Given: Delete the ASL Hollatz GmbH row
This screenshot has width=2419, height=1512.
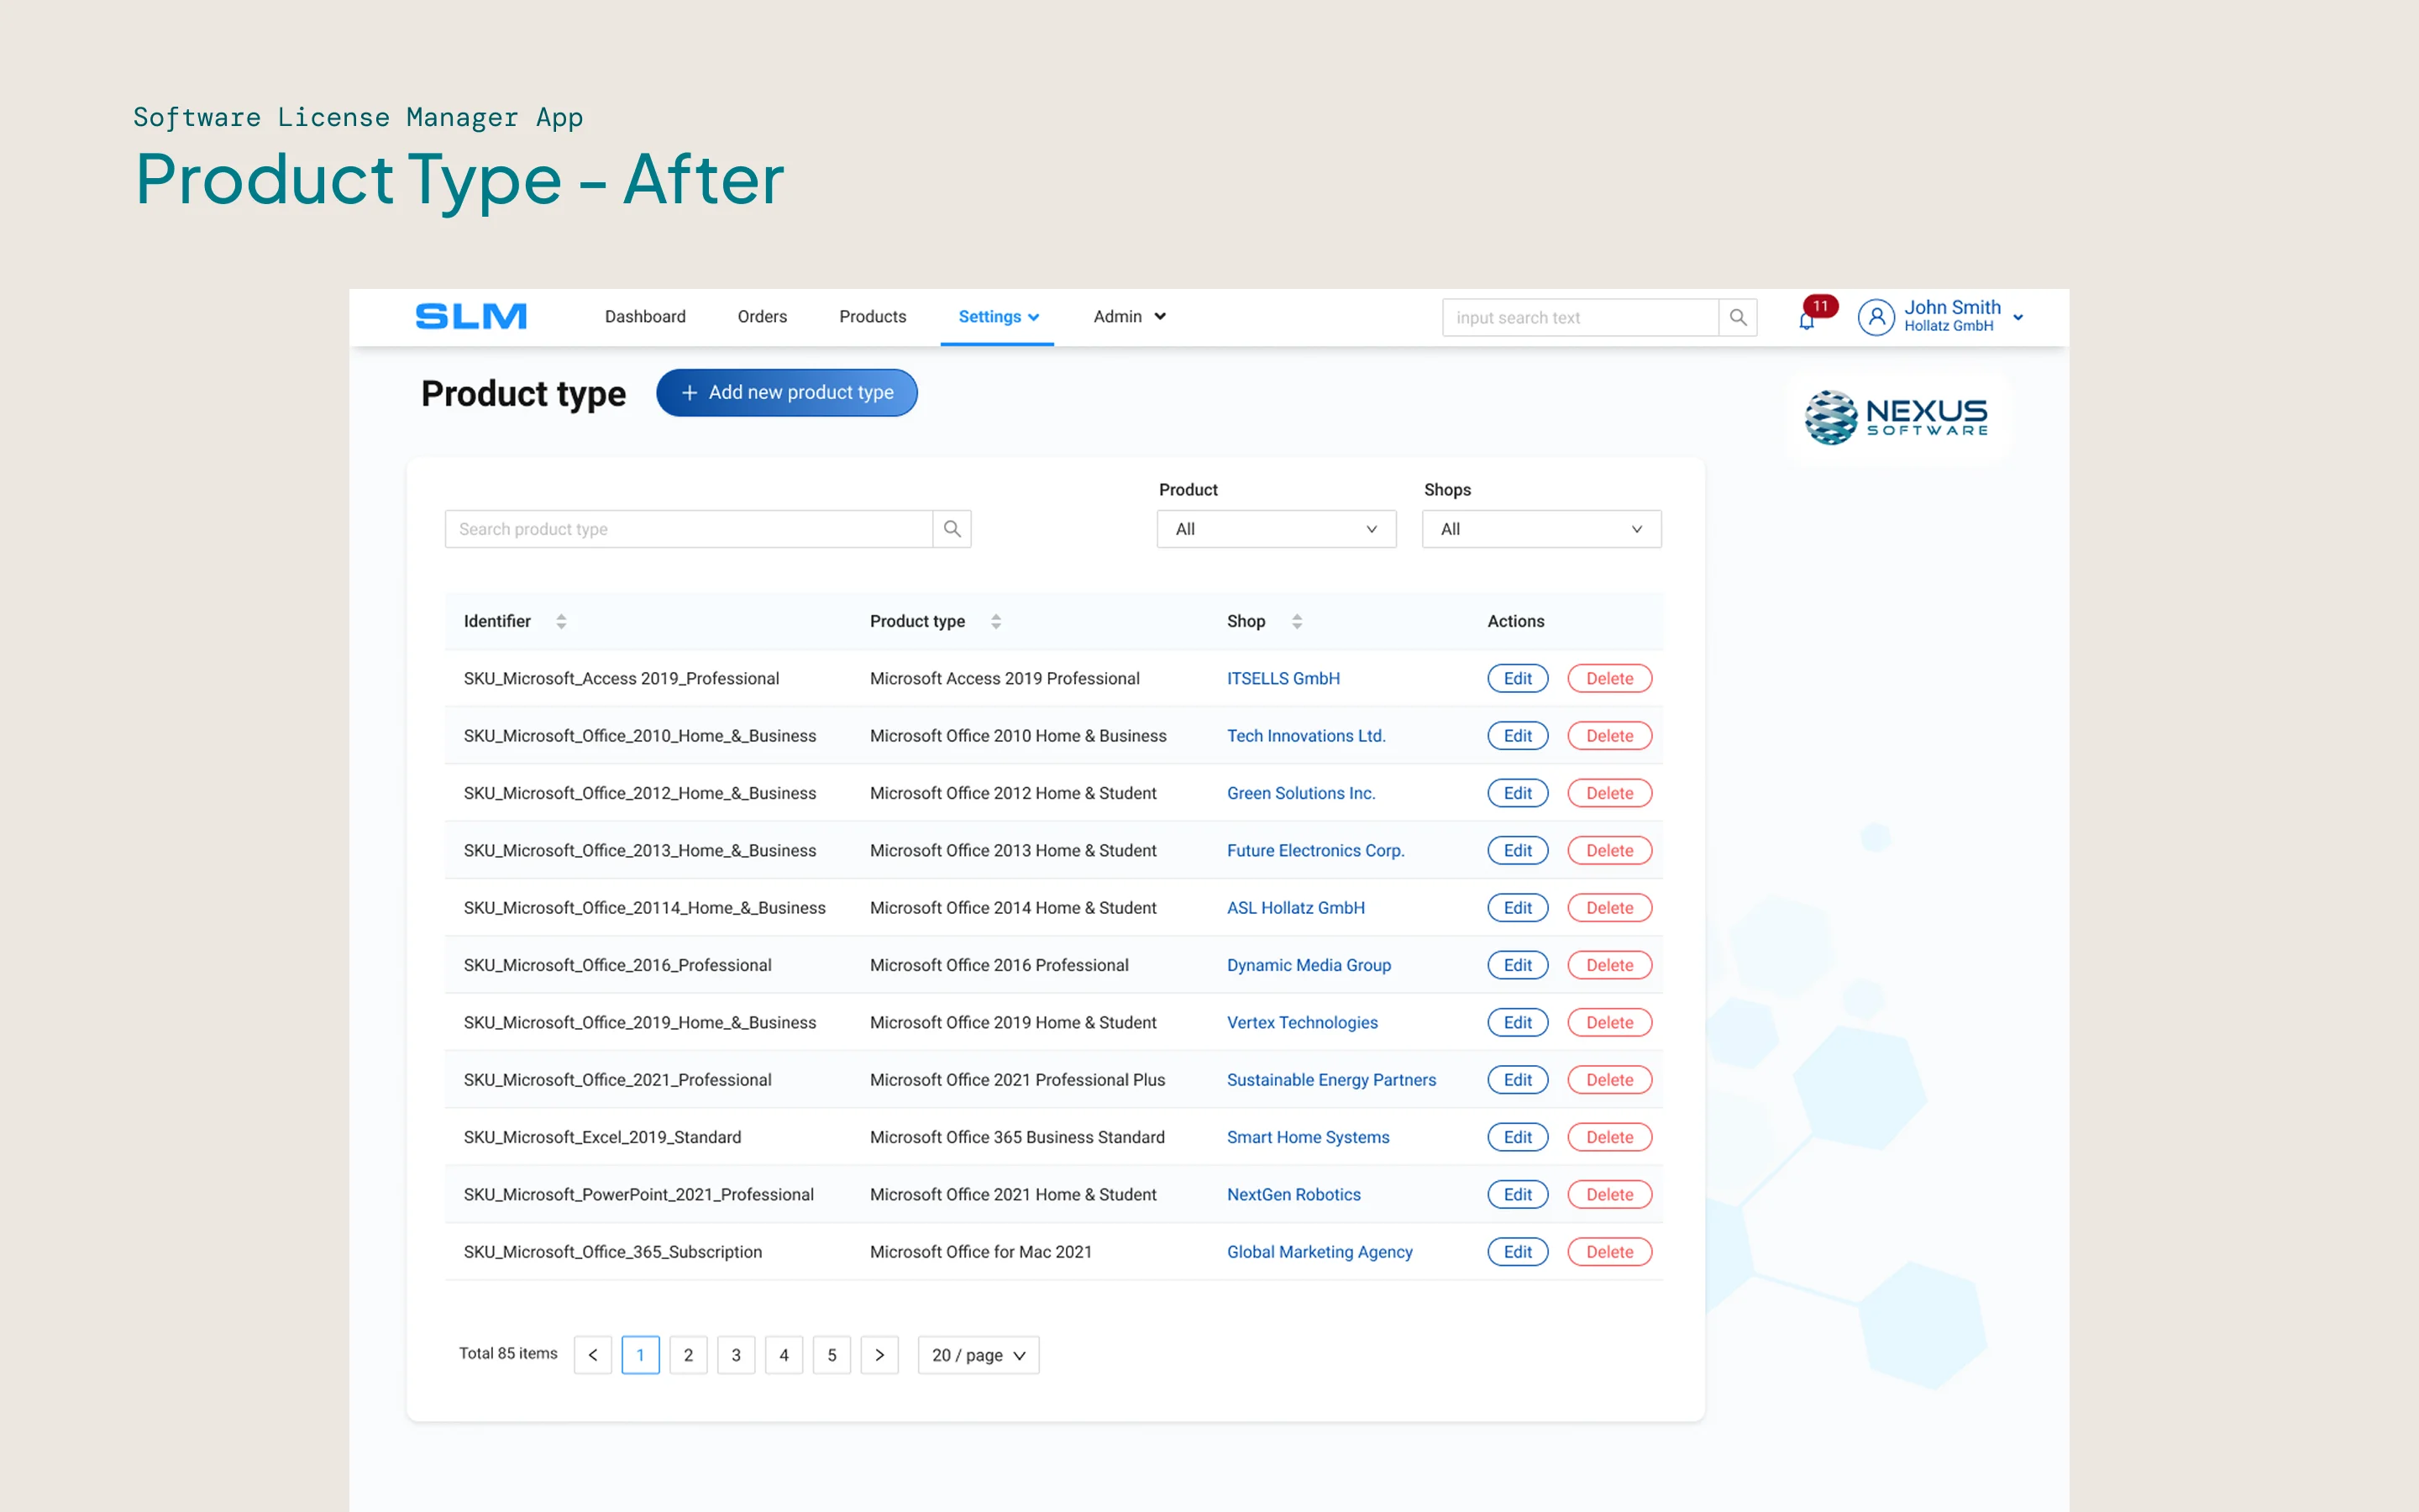Looking at the screenshot, I should (1609, 908).
